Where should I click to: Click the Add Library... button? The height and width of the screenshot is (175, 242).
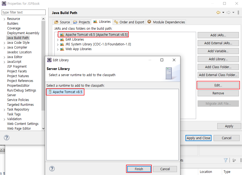pyautogui.click(x=218, y=59)
